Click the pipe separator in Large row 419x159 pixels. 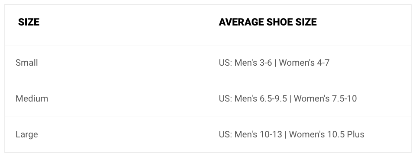tap(286, 134)
